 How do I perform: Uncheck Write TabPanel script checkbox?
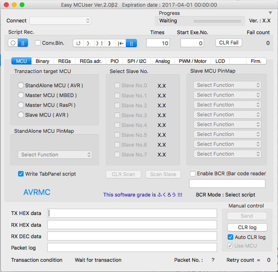point(21,174)
